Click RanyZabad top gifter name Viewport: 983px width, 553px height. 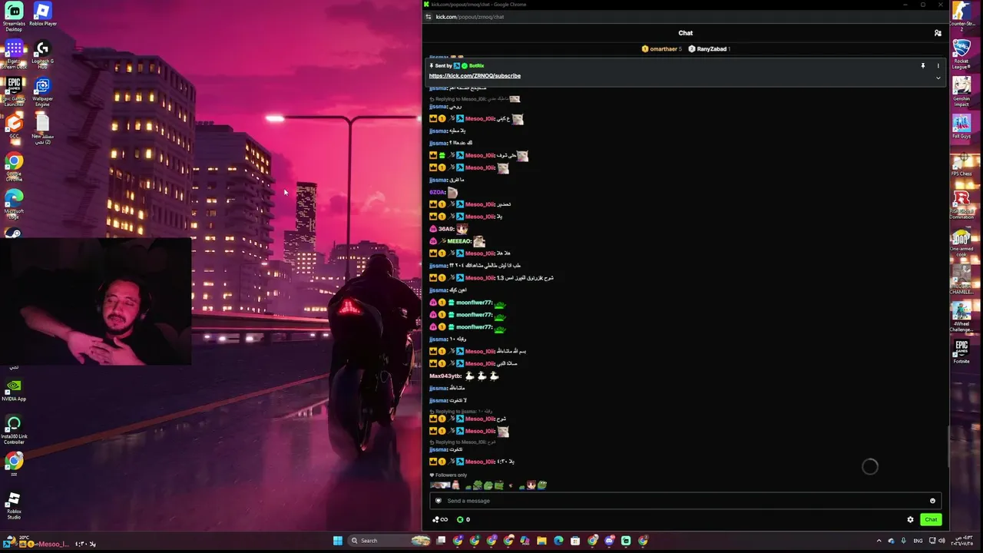711,49
